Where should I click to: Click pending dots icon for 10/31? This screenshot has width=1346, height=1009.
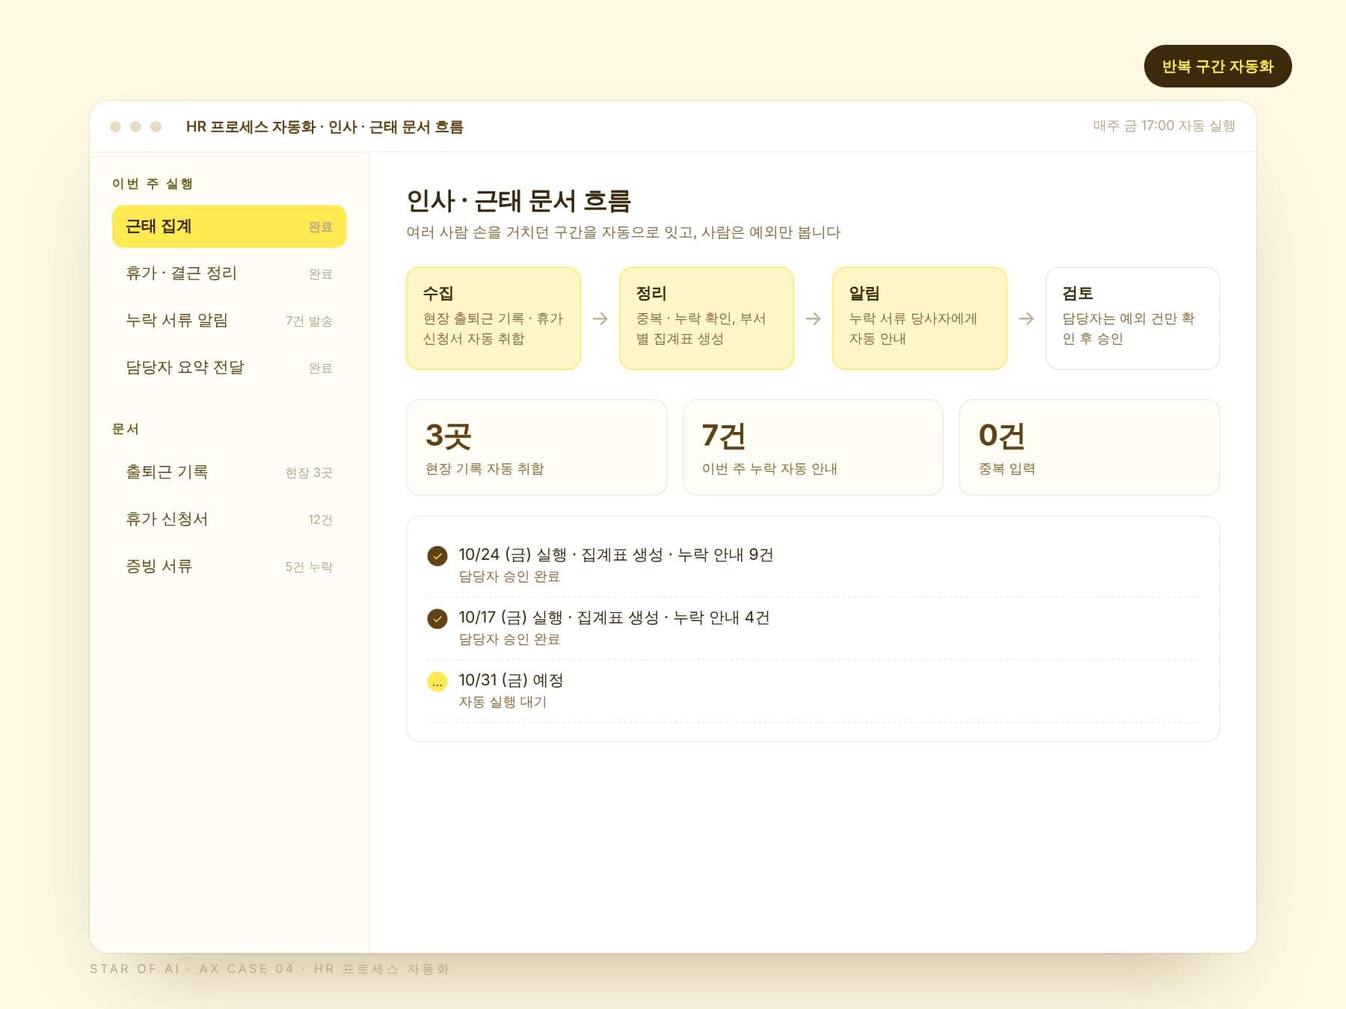click(437, 682)
